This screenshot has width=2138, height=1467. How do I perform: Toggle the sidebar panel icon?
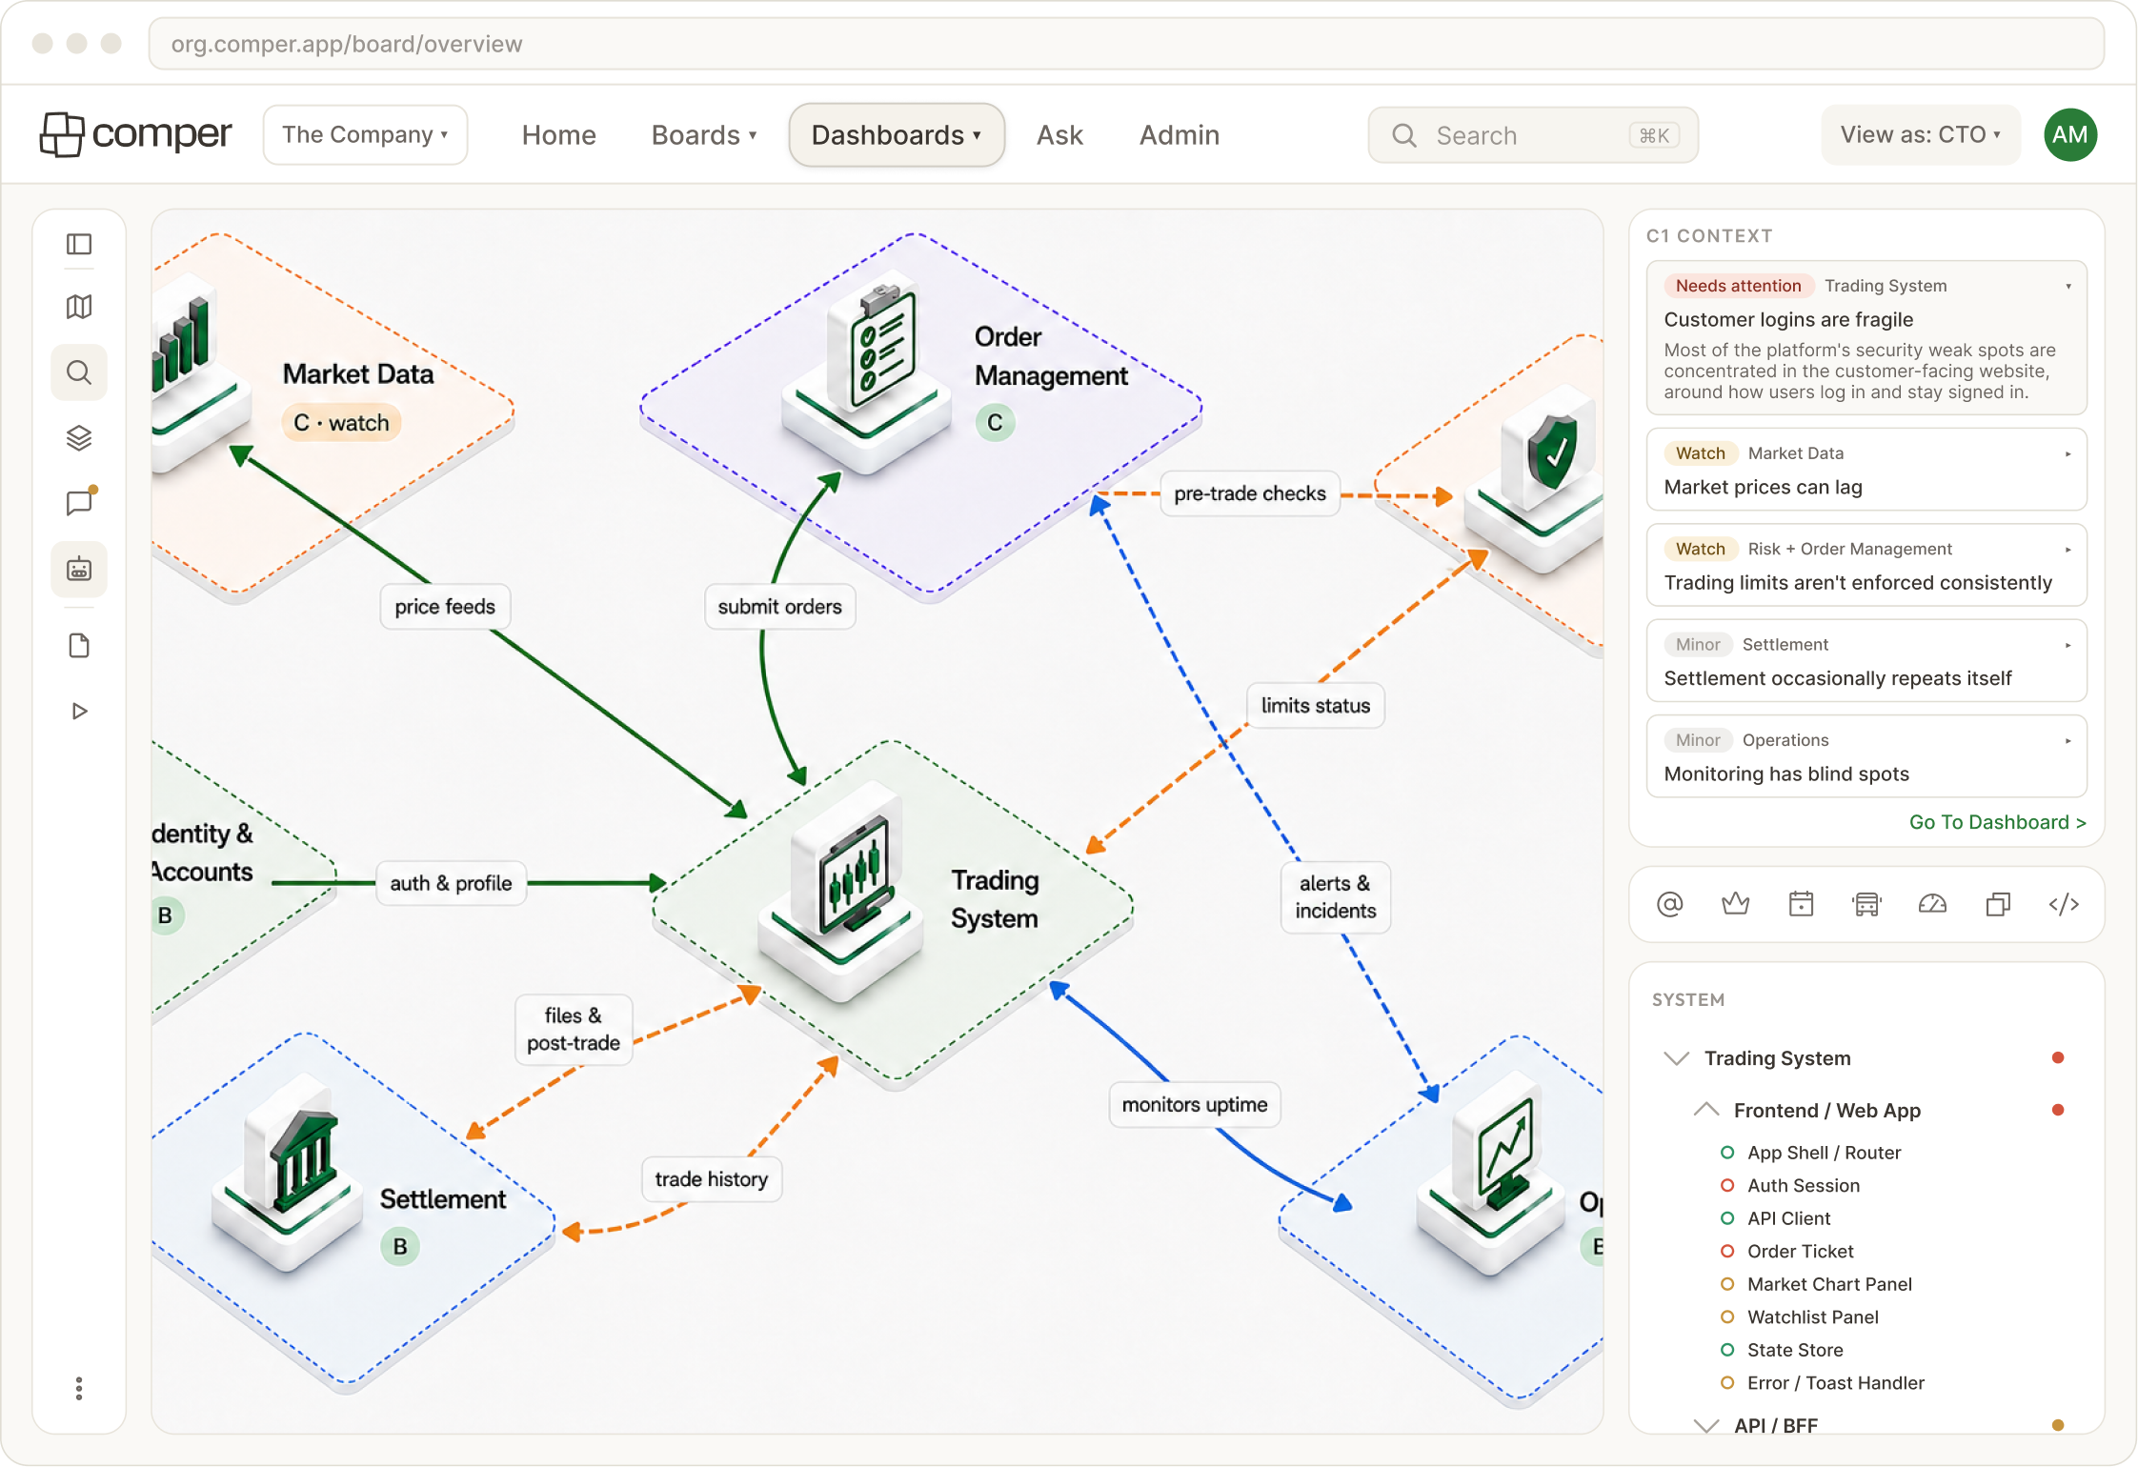coord(79,245)
